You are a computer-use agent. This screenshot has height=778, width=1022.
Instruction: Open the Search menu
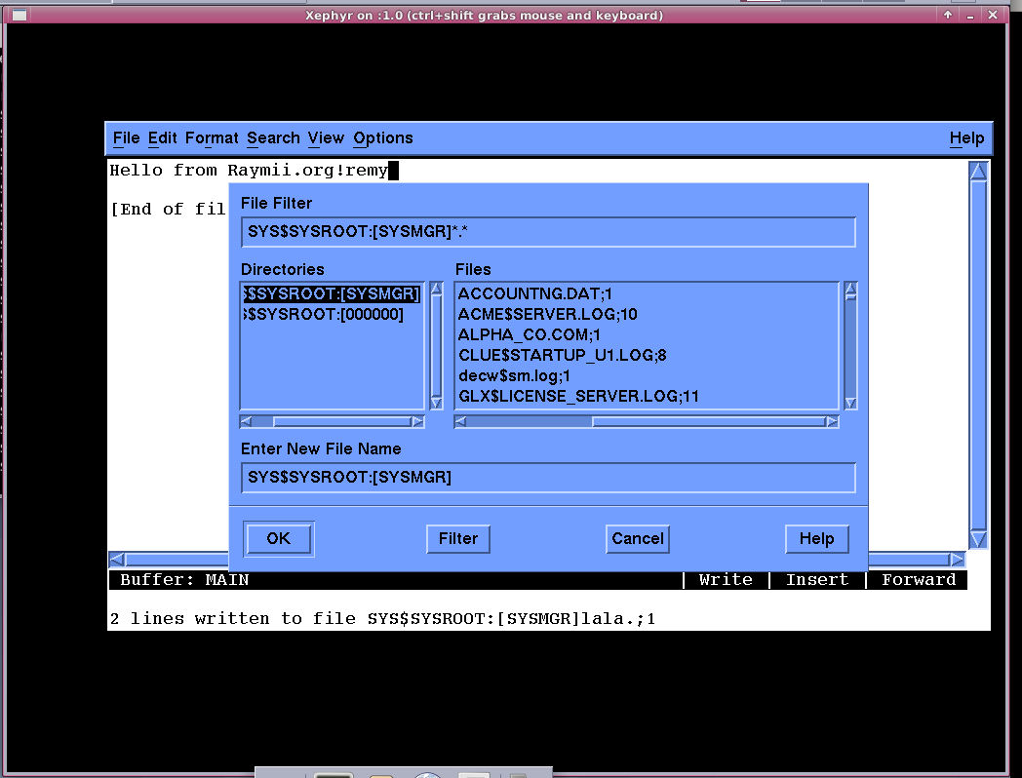tap(273, 138)
